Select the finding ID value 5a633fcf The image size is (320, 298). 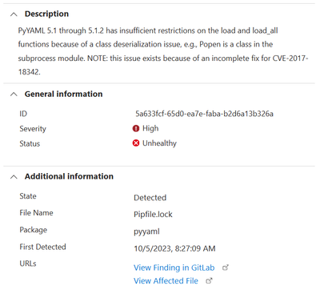(x=204, y=114)
